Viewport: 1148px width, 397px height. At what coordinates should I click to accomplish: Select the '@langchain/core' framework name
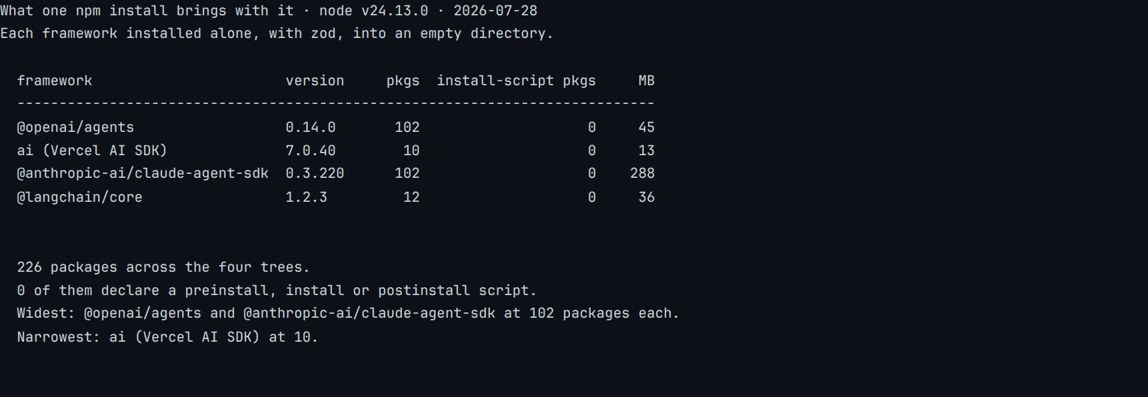79,197
